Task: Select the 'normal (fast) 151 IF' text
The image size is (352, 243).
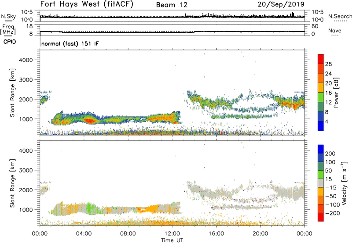Action: [x=70, y=43]
